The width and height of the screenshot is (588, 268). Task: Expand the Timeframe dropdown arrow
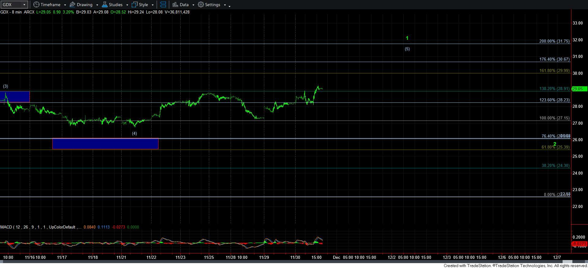click(x=65, y=5)
